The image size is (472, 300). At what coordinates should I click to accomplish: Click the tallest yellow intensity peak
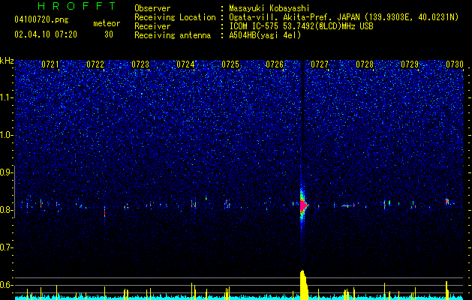pyautogui.click(x=304, y=285)
